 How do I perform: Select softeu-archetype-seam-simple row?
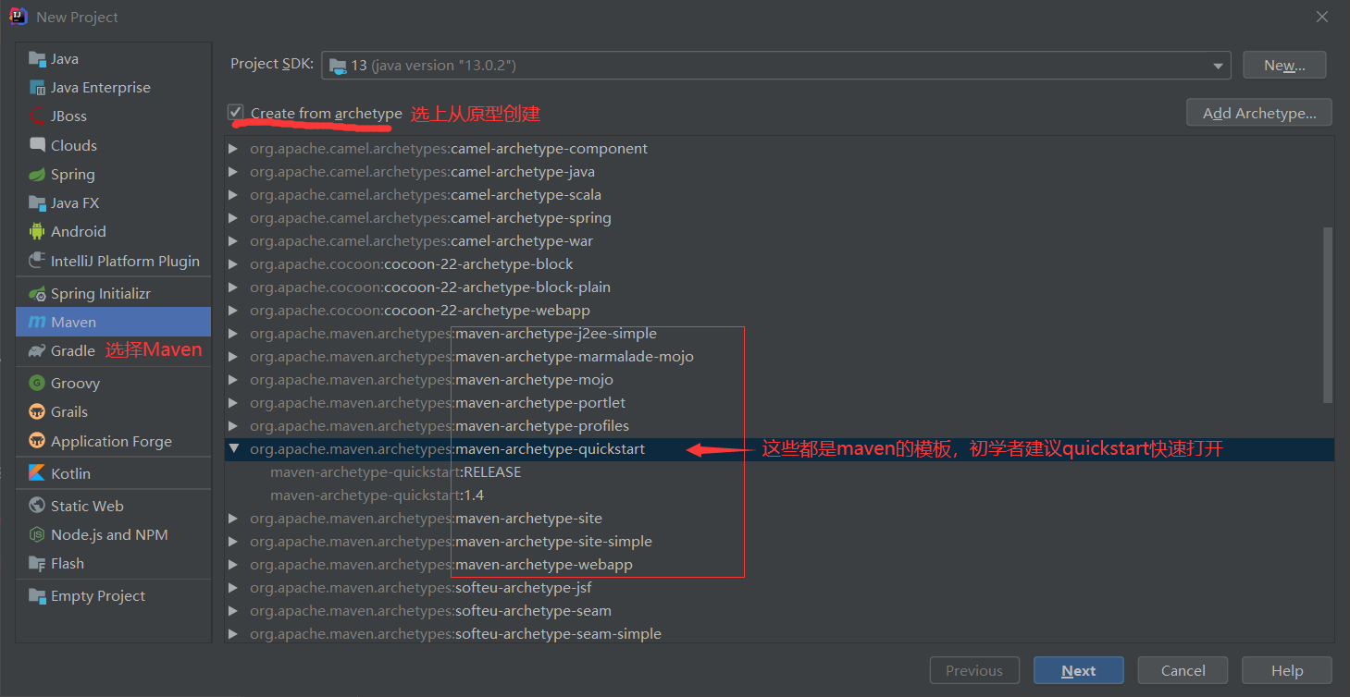click(779, 633)
